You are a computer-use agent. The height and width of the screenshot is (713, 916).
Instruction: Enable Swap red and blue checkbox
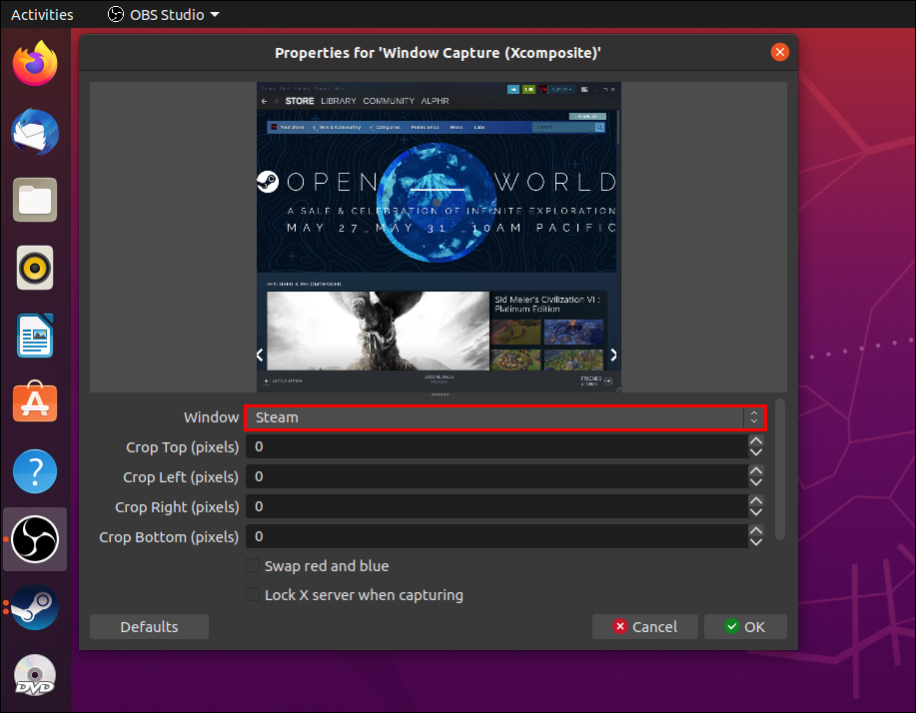(253, 566)
